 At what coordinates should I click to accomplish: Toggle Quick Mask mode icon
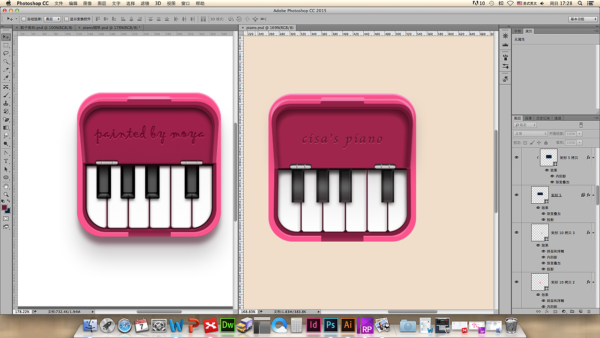point(6,218)
